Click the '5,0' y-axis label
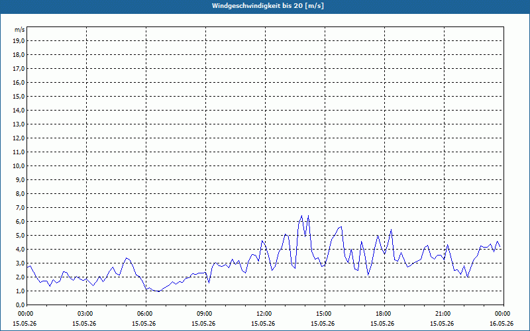Screen dimensions: 530x331 point(20,235)
